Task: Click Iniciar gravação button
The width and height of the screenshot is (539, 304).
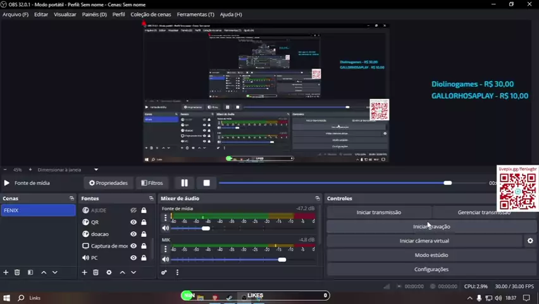Action: tap(431, 227)
